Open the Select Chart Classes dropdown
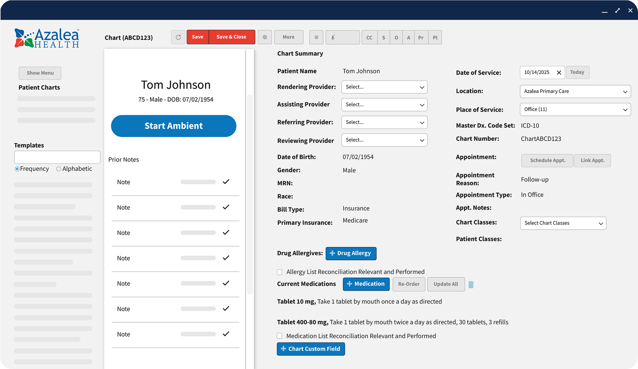Screen dimensions: 638x369 click(562, 223)
